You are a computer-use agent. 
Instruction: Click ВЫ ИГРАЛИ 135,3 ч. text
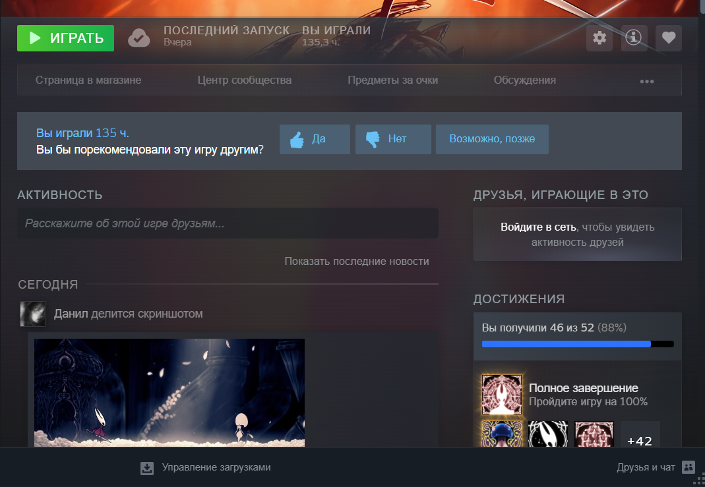coord(336,36)
